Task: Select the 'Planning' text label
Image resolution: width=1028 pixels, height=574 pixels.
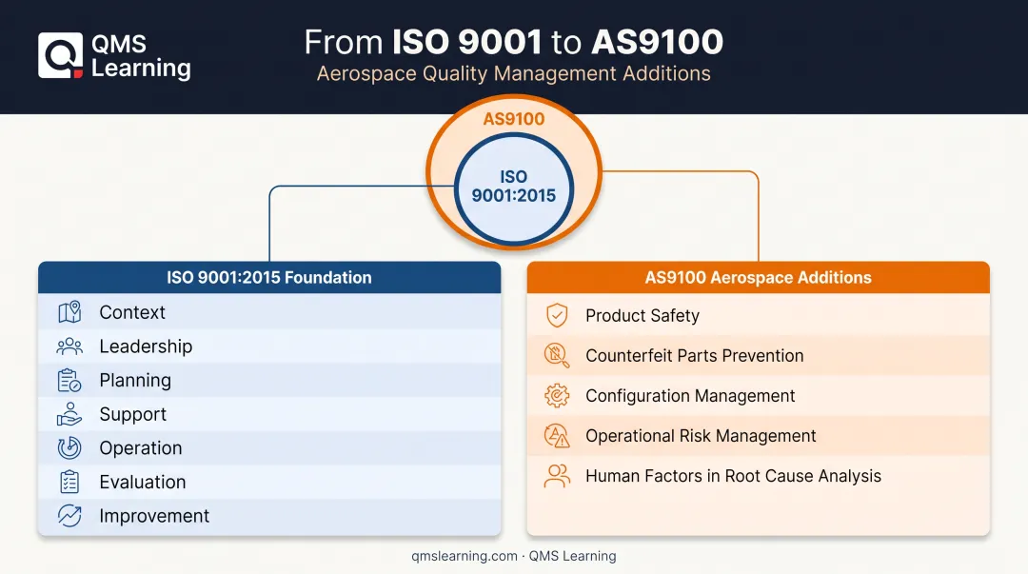Action: point(136,381)
